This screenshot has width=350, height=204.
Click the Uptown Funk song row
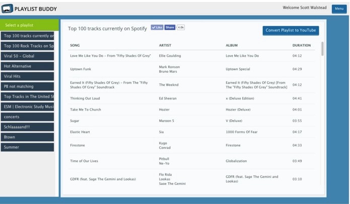pyautogui.click(x=81, y=69)
